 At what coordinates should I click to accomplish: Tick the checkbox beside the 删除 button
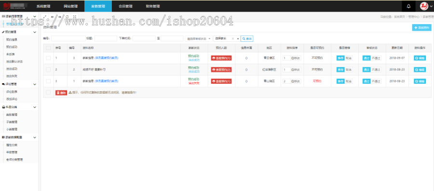(48, 92)
